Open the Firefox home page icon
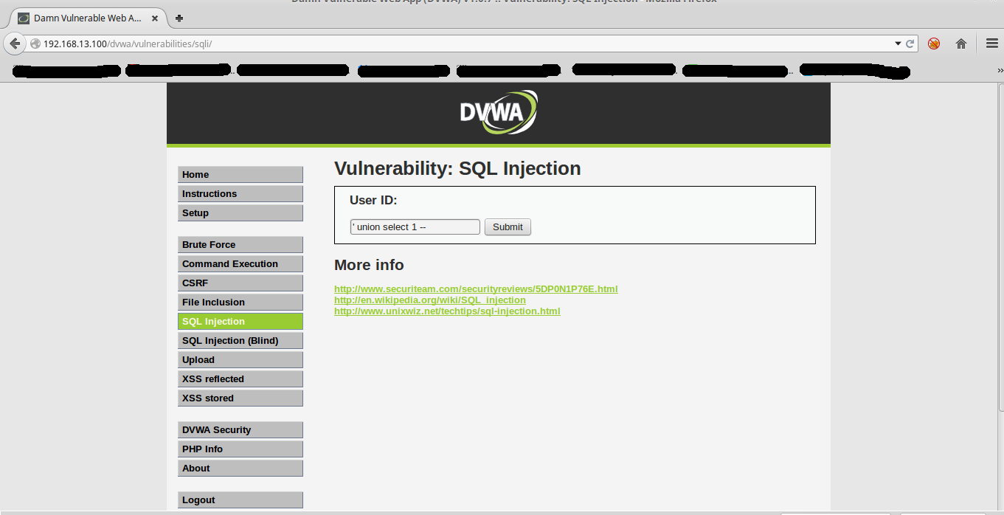 coord(961,44)
